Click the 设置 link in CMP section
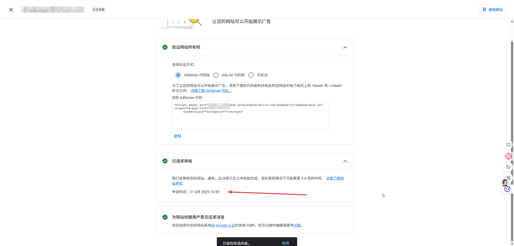Image resolution: width=514 pixels, height=246 pixels. pos(297,226)
